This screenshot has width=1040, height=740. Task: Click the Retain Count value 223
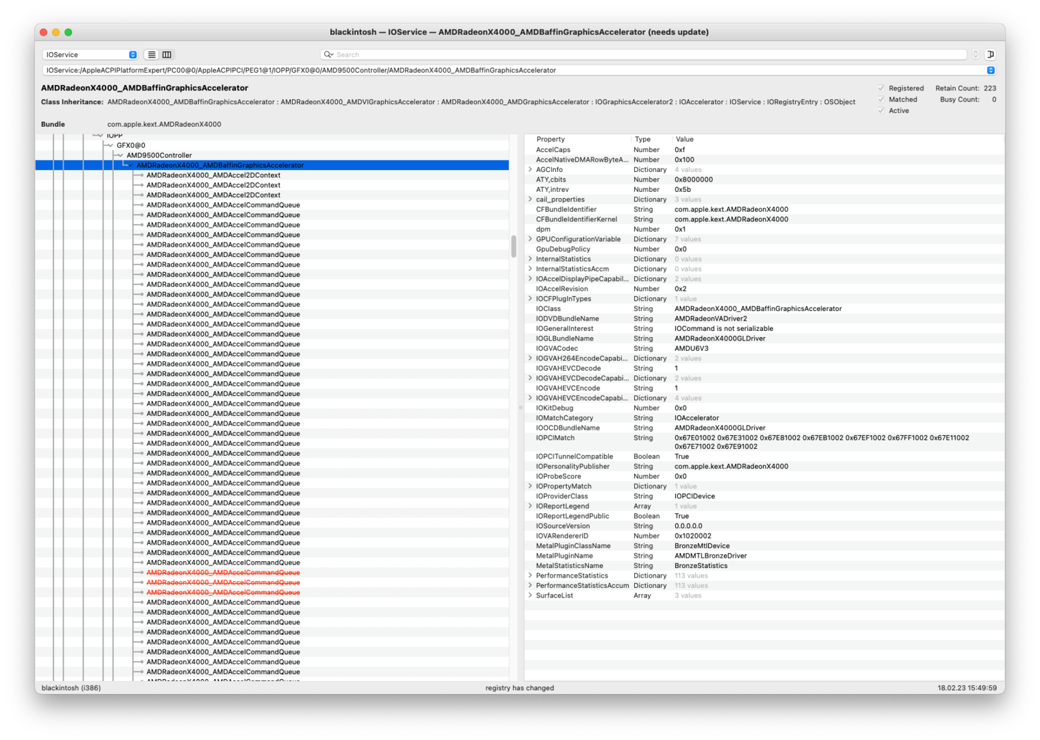990,88
